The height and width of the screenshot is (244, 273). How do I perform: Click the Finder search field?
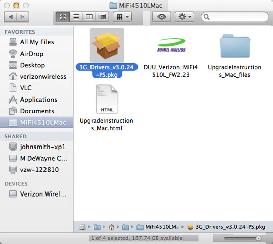click(235, 17)
